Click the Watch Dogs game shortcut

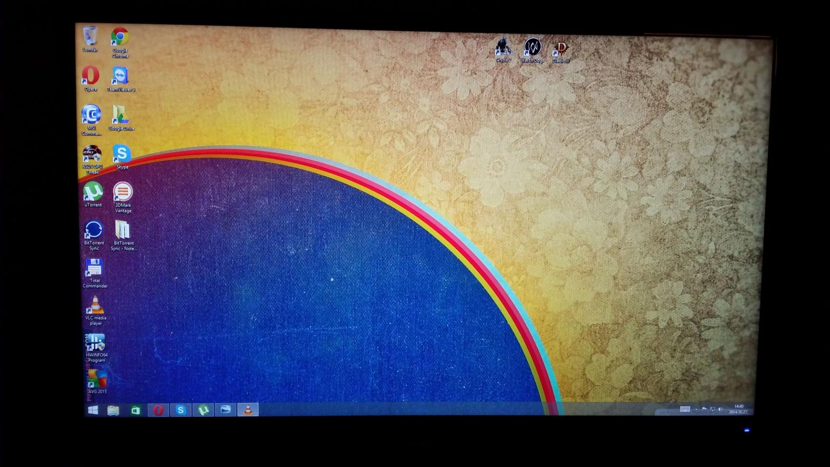pyautogui.click(x=532, y=47)
